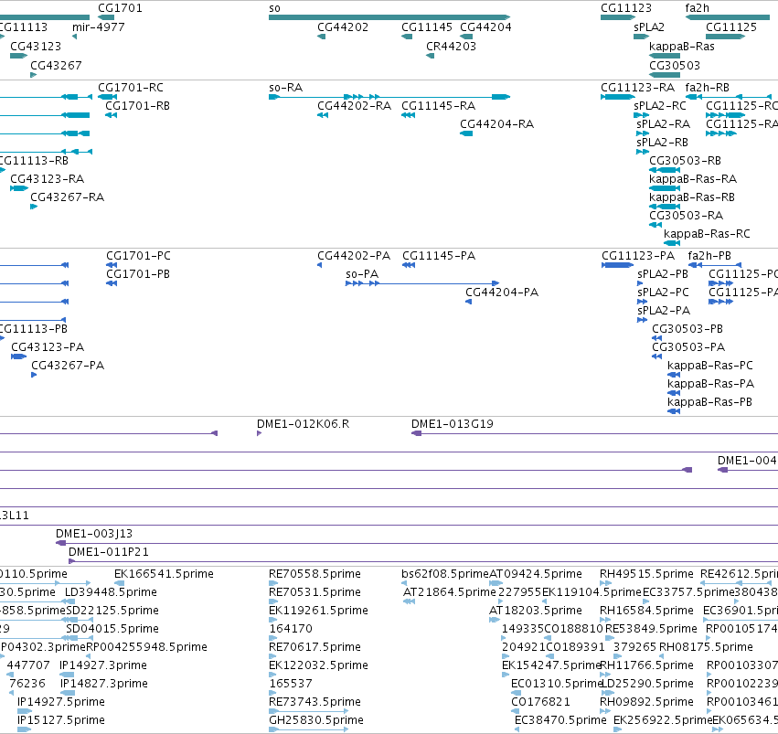Select the CG44204-RA transcript

[466, 133]
